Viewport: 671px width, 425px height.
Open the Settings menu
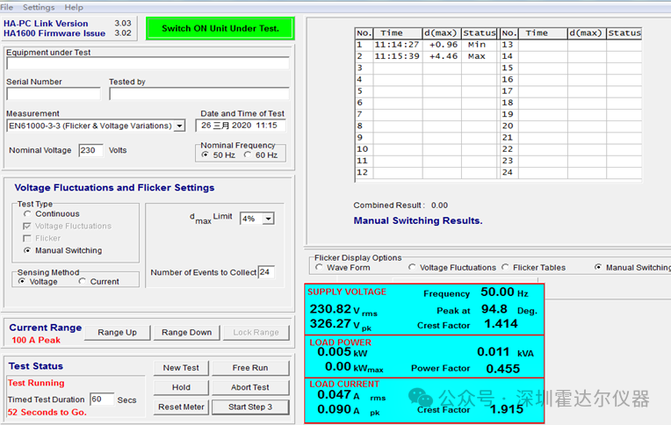38,6
